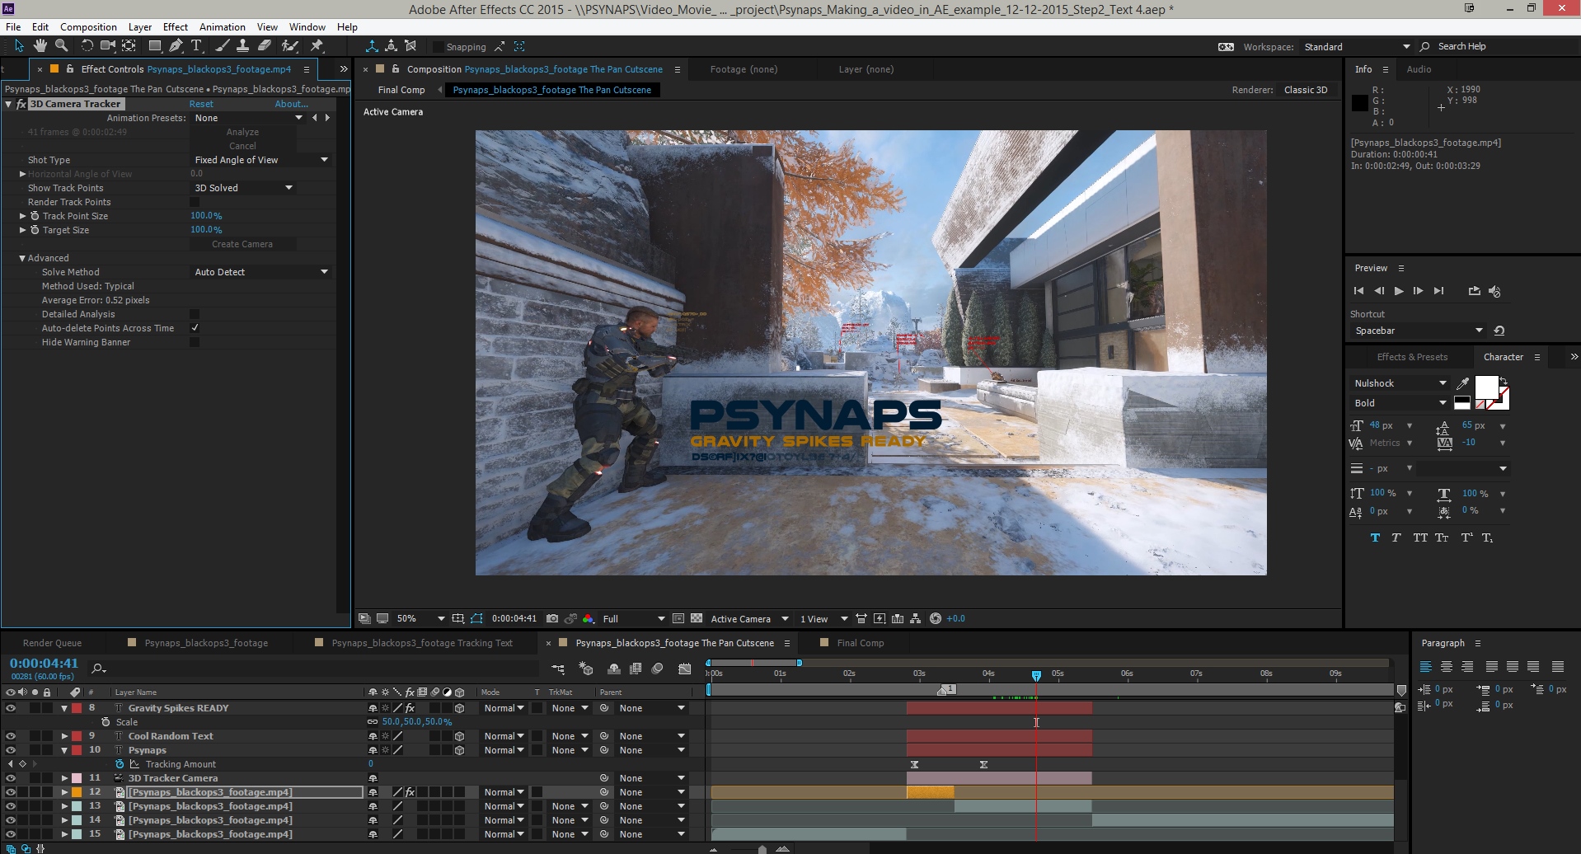Toggle Faux Bold in Character panel
The image size is (1581, 854).
point(1375,537)
